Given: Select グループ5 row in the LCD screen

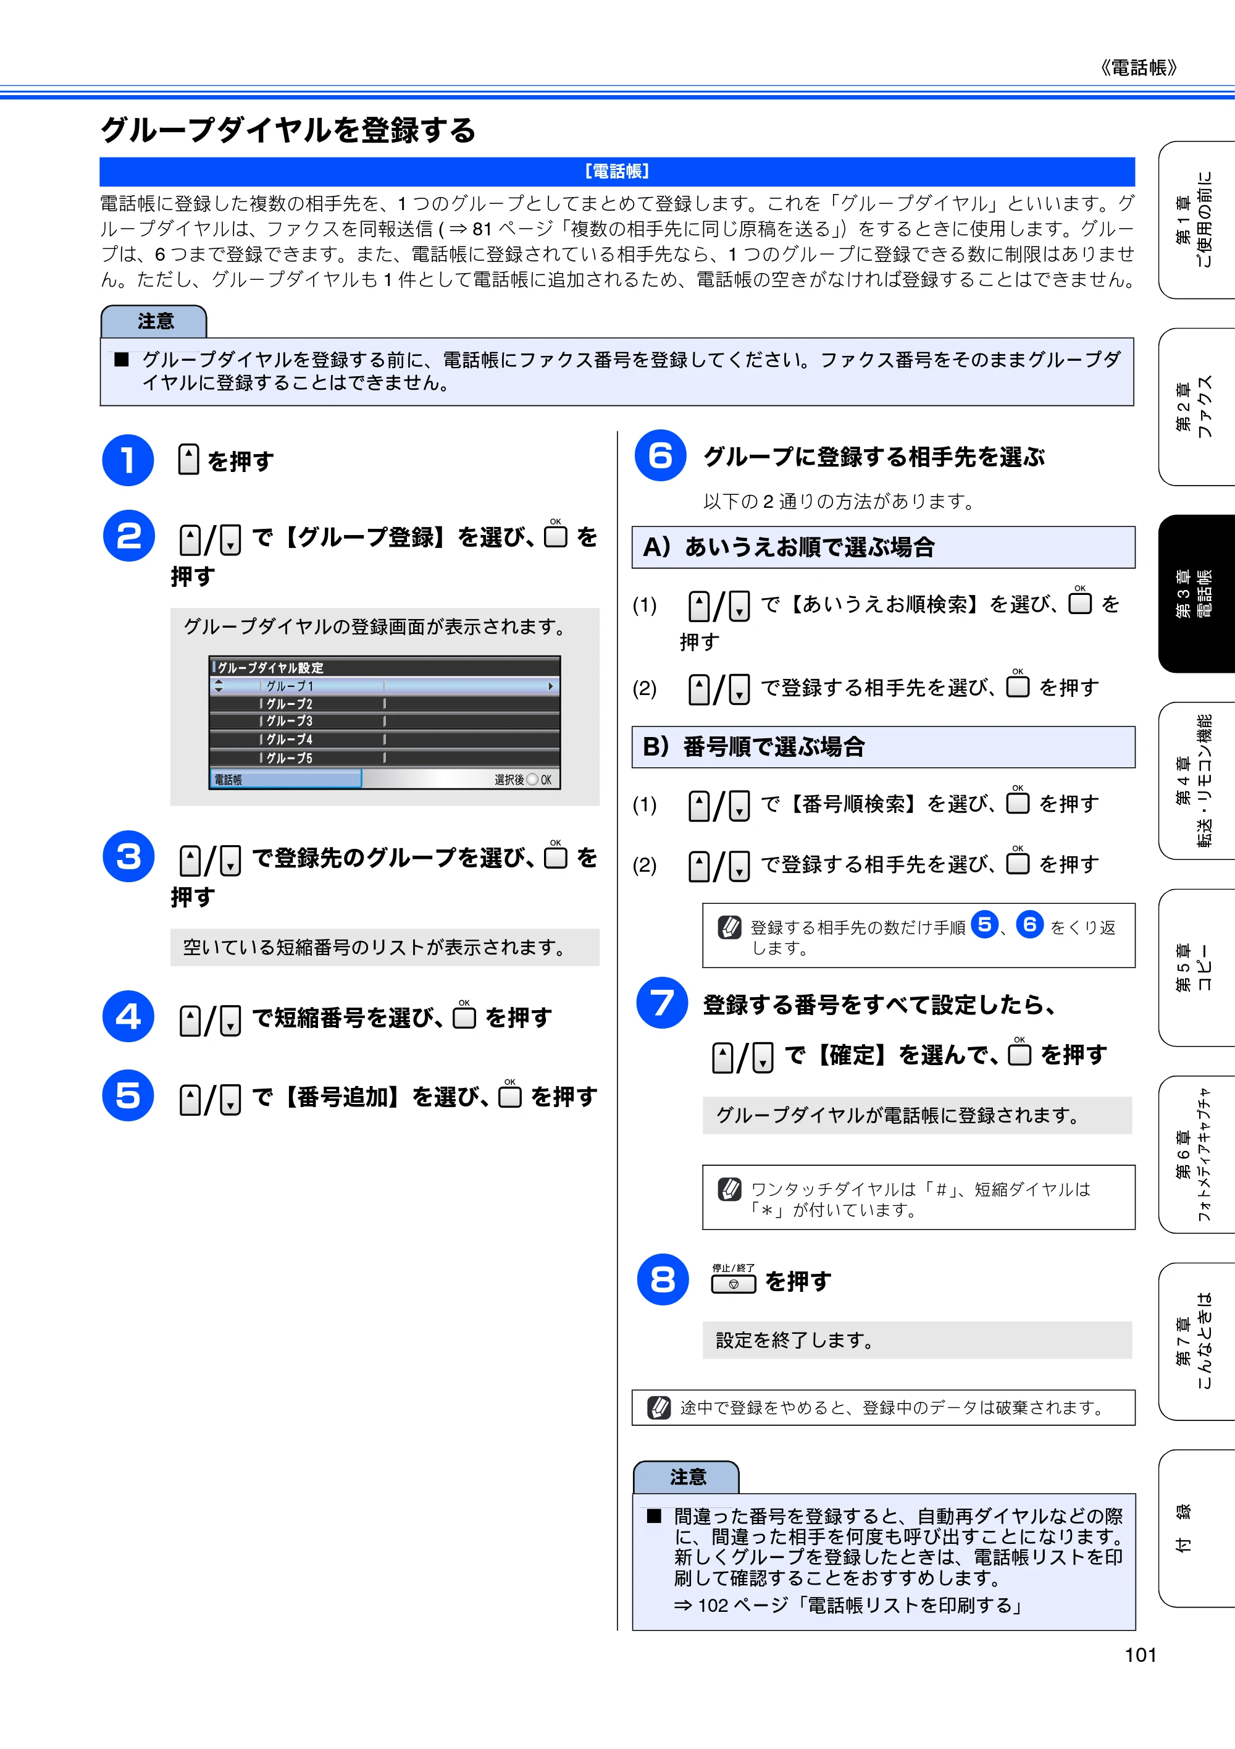Looking at the screenshot, I should click(x=385, y=758).
